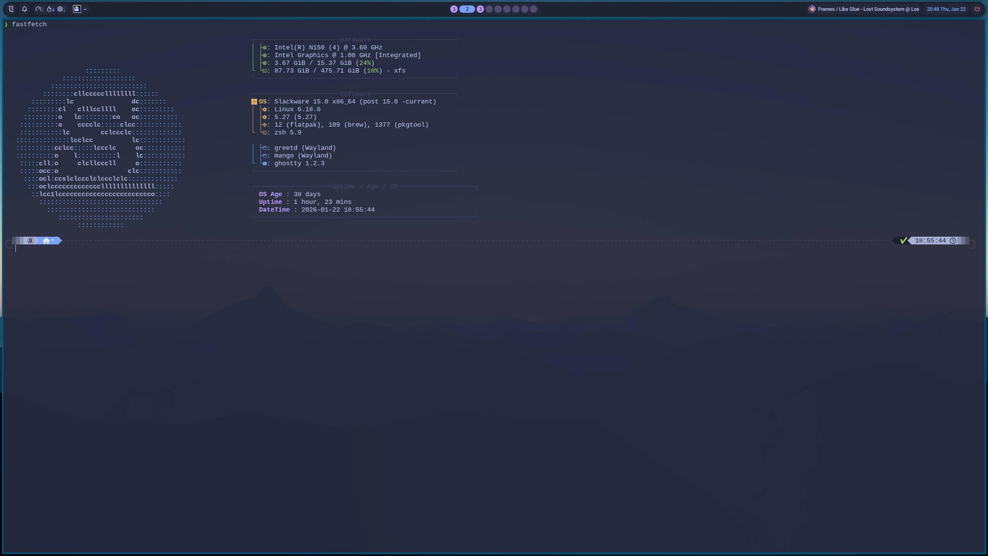Click the green checkmark status indicator
988x556 pixels.
[x=903, y=241]
